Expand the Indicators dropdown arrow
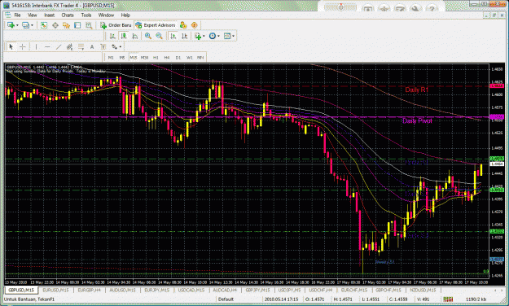Screen dimensions: 509x306 point(204,37)
